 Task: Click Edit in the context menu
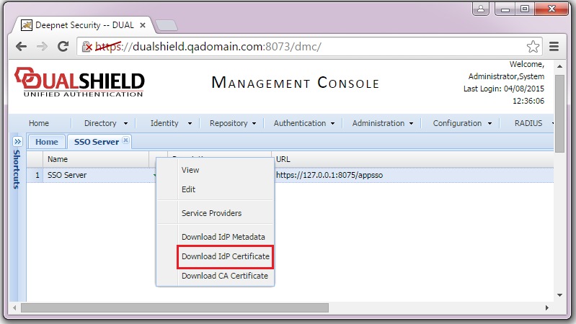188,189
